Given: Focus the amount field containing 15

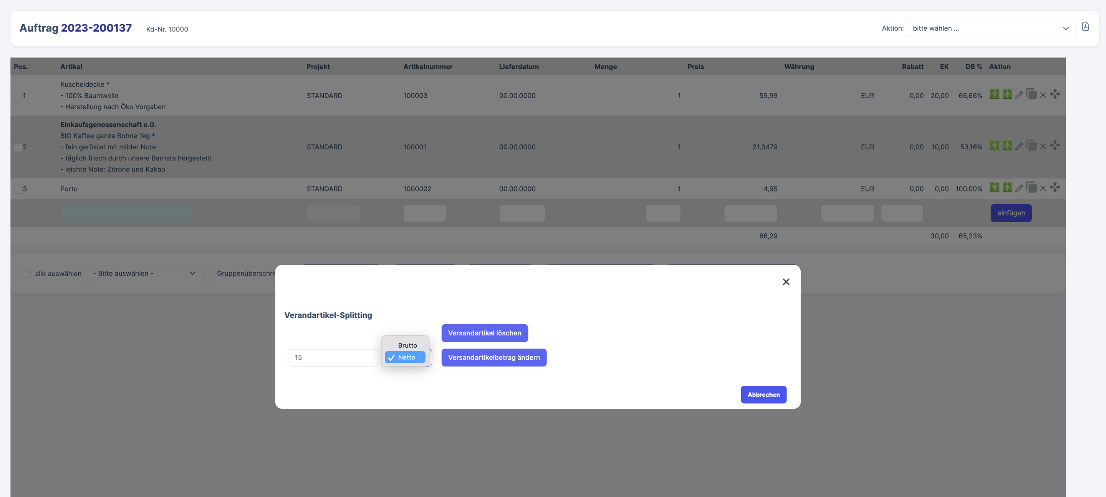Looking at the screenshot, I should pos(332,358).
